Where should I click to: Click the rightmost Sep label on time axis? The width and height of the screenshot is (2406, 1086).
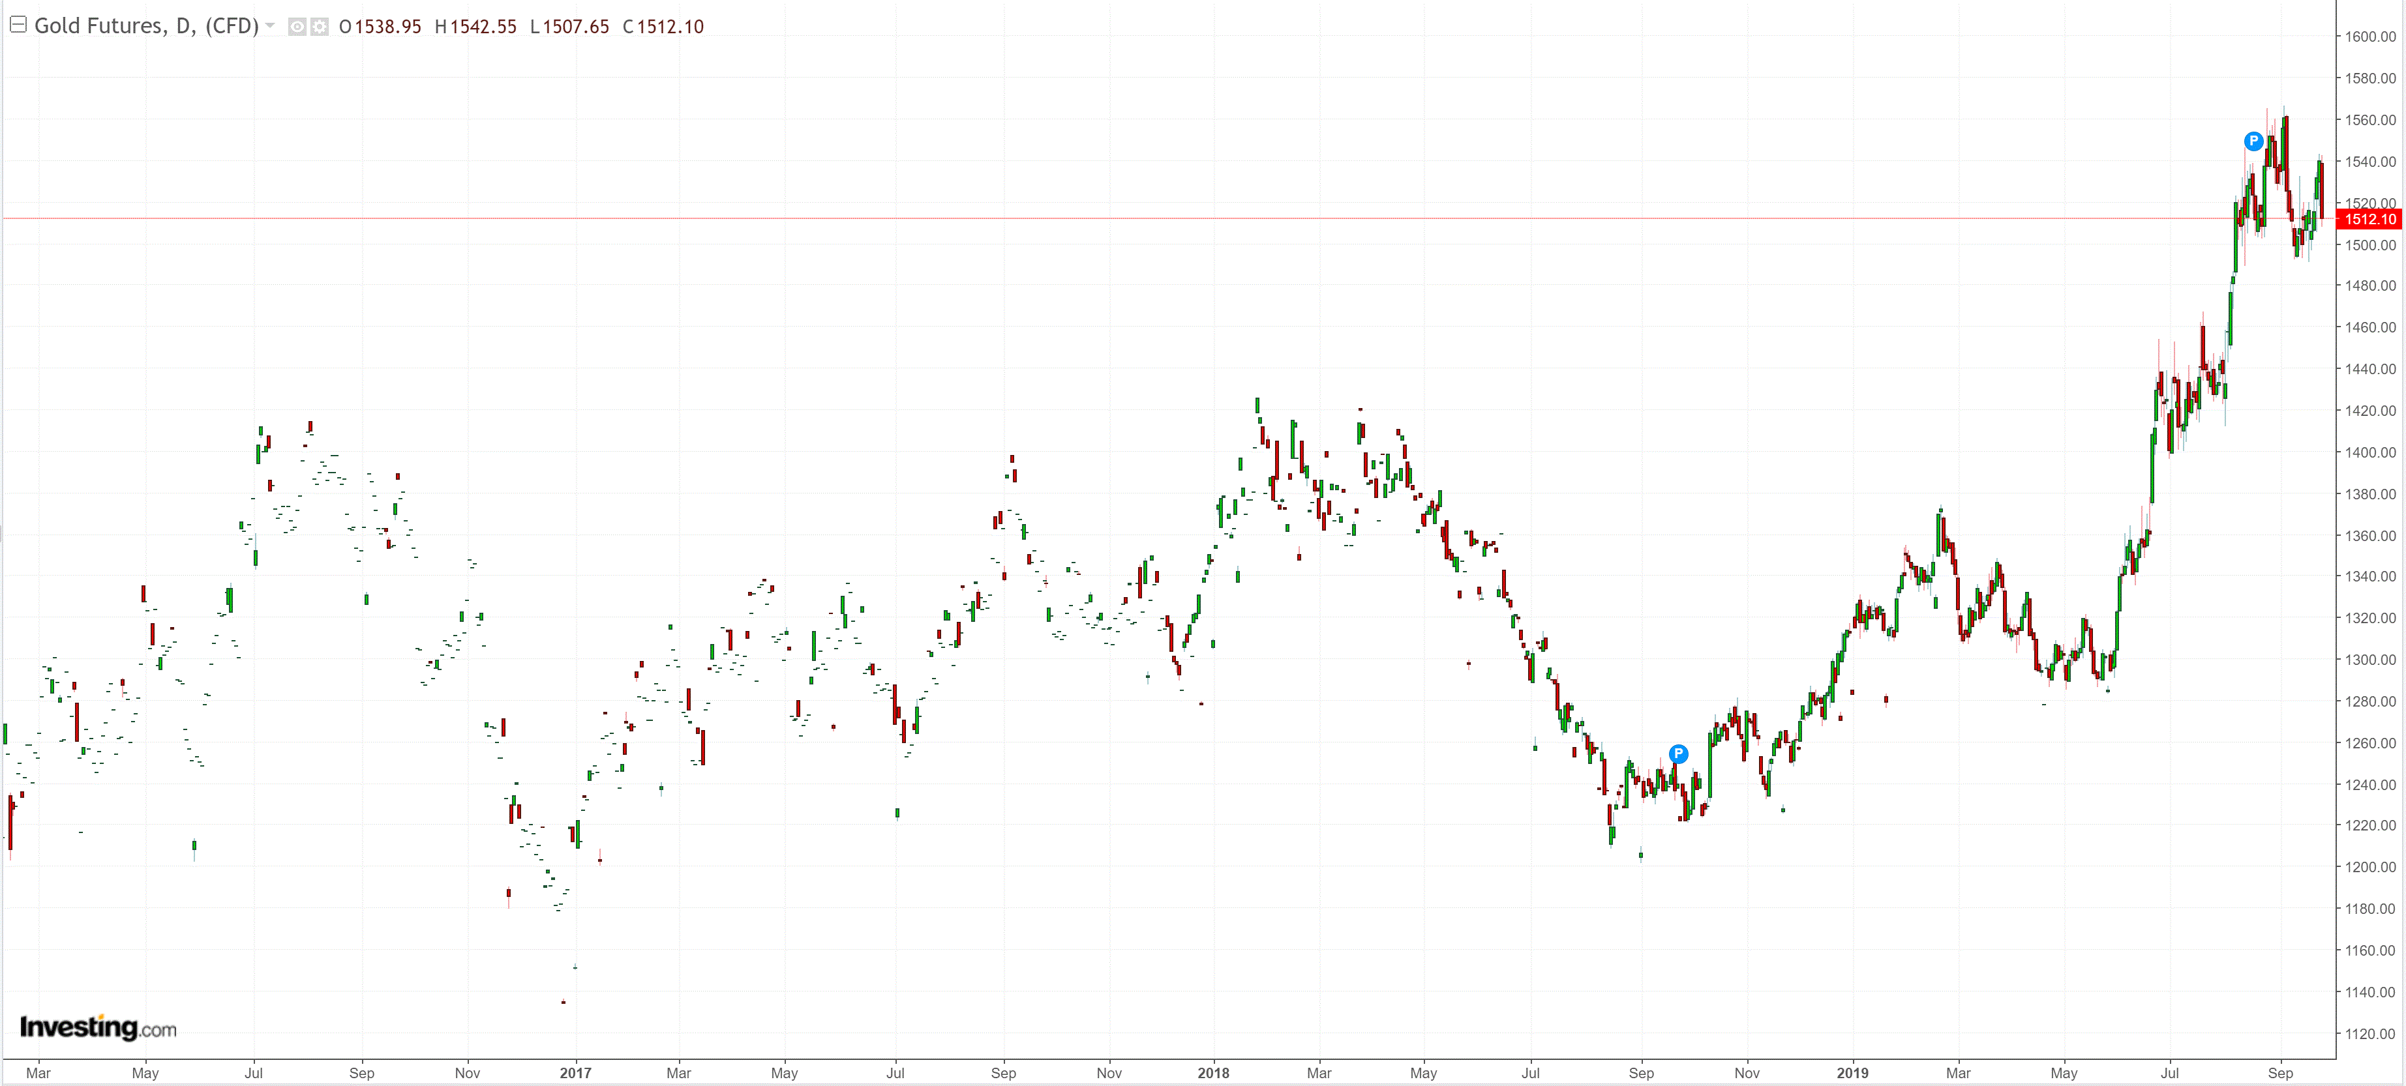click(2280, 1073)
